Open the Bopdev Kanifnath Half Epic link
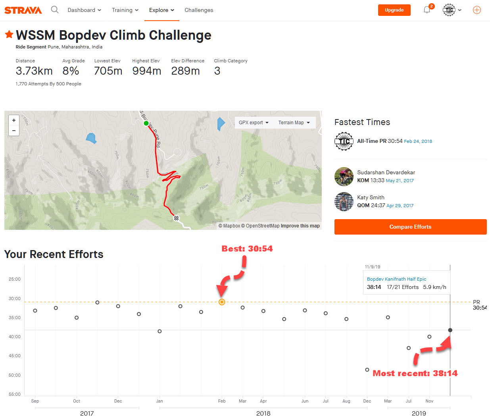Viewport: 490px width, 418px height. pos(396,279)
